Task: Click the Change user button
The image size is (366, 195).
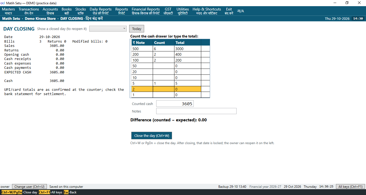Action: coord(29,186)
